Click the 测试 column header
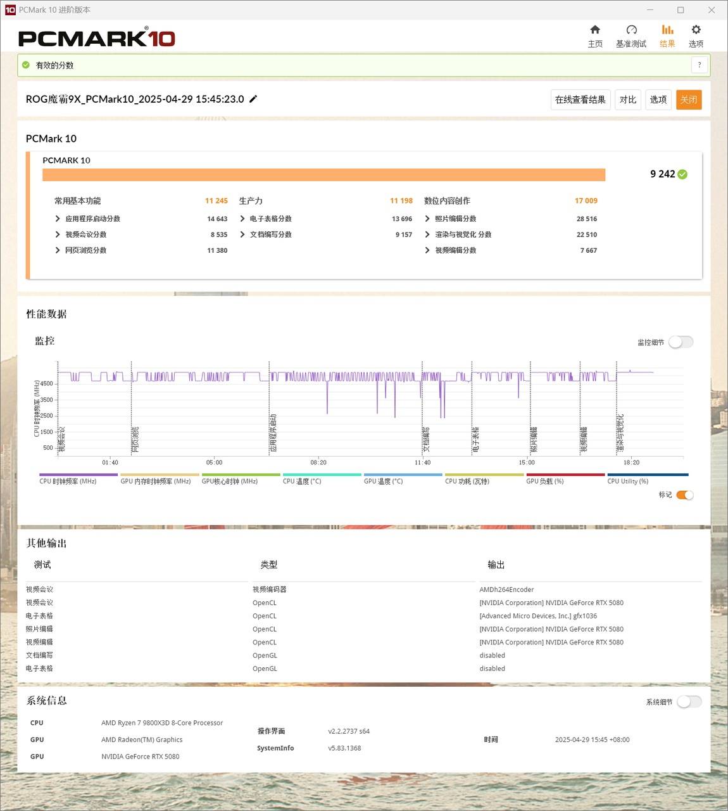 point(42,565)
